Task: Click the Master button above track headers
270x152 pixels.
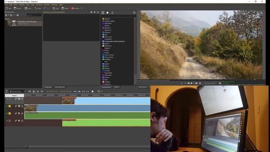Action: coord(14,95)
